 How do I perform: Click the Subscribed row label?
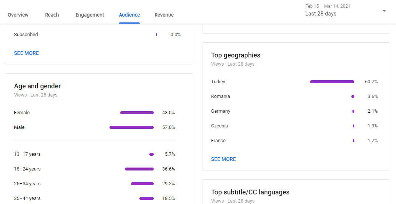pyautogui.click(x=26, y=35)
